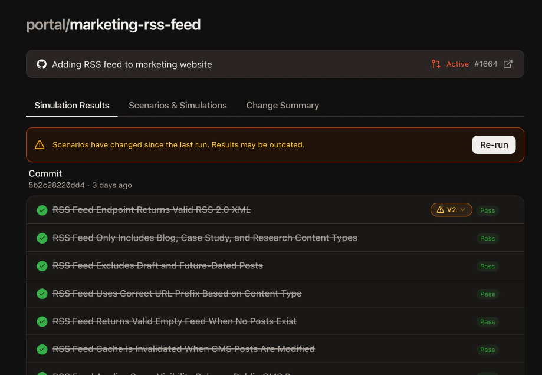Screen dimensions: 542x375
Task: Click the Re-run button
Action: [494, 144]
